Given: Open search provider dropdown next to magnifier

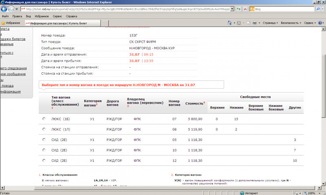Looking at the screenshot, I should point(323,9).
